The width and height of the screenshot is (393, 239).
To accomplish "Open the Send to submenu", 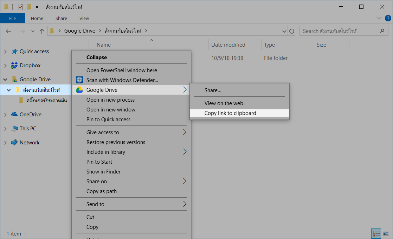I will [x=131, y=204].
